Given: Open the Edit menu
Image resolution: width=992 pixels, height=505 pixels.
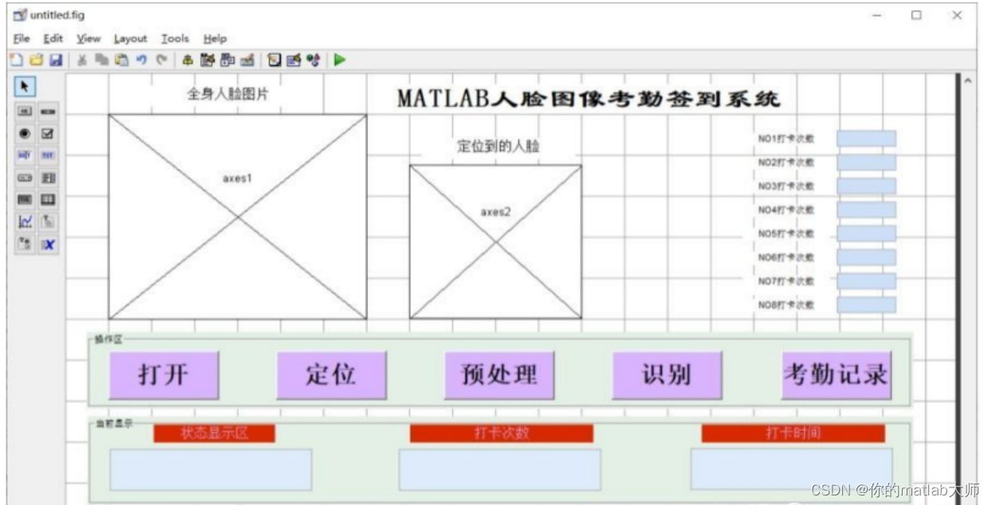Looking at the screenshot, I should coord(53,38).
